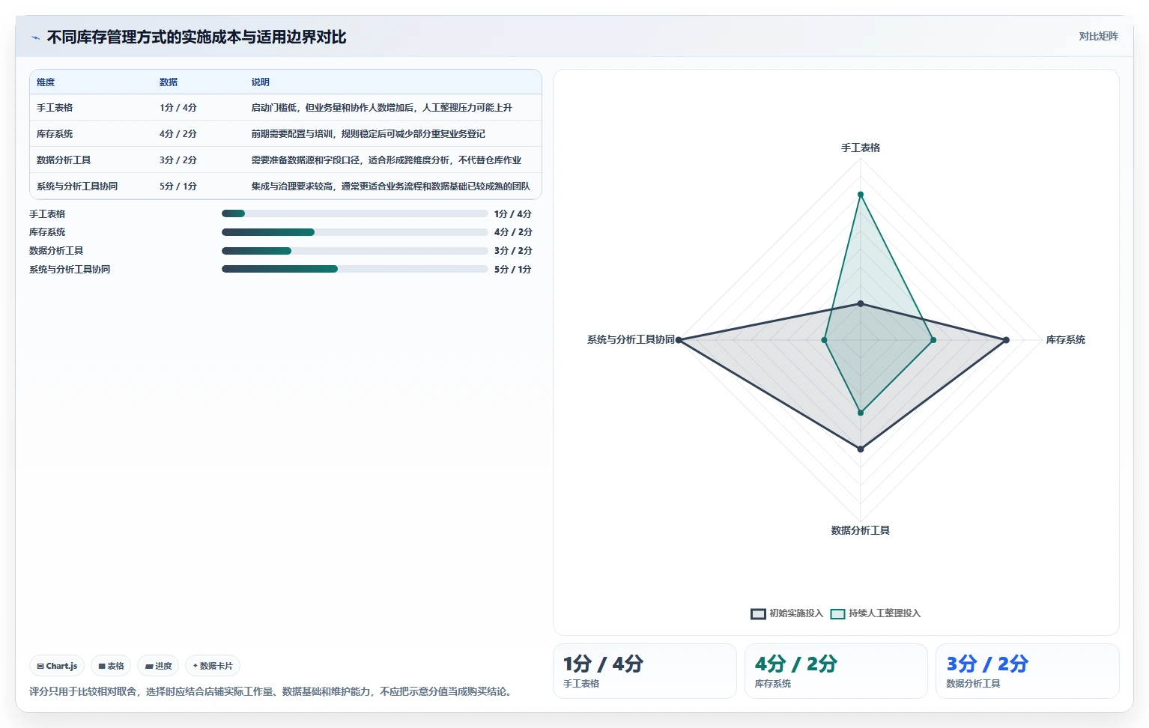Click the 手工表格 radar axis label
Screen dimensions: 1149x728
861,148
